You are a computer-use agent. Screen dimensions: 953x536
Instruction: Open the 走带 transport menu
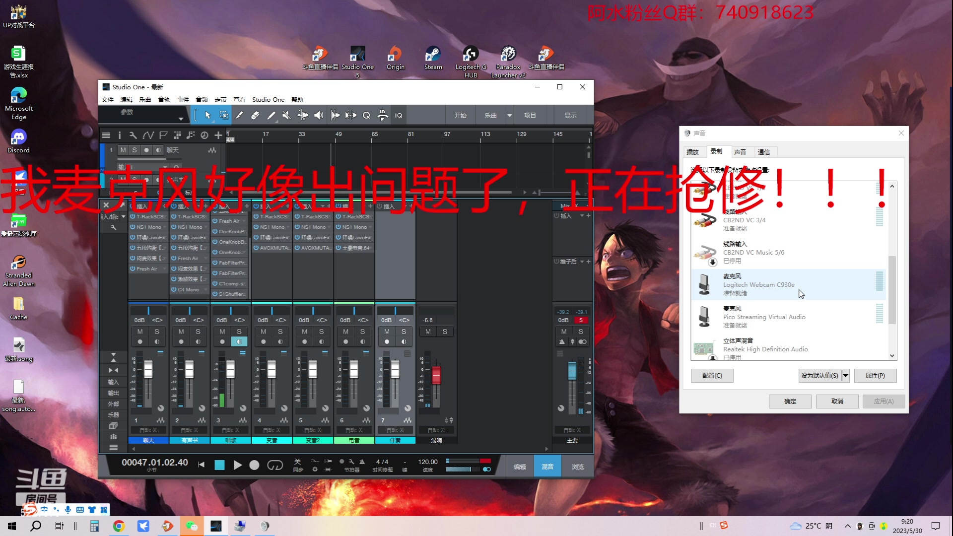[x=220, y=99]
